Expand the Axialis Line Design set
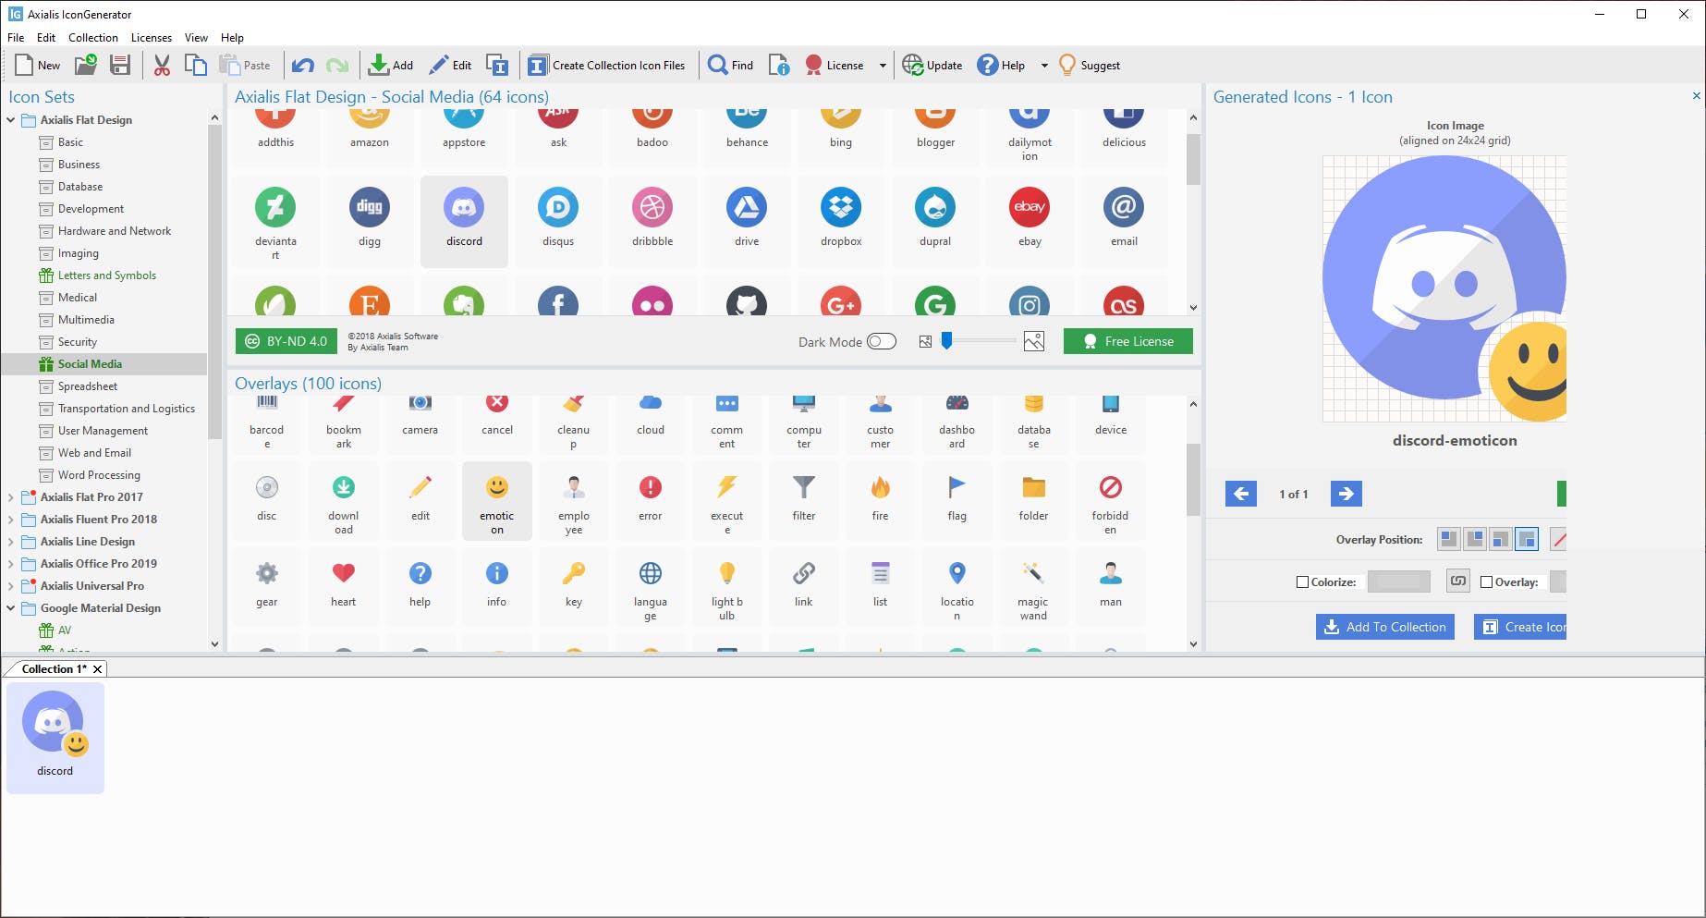1706x918 pixels. 11,542
